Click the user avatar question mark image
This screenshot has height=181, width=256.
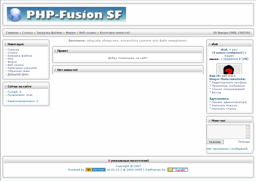[229, 69]
